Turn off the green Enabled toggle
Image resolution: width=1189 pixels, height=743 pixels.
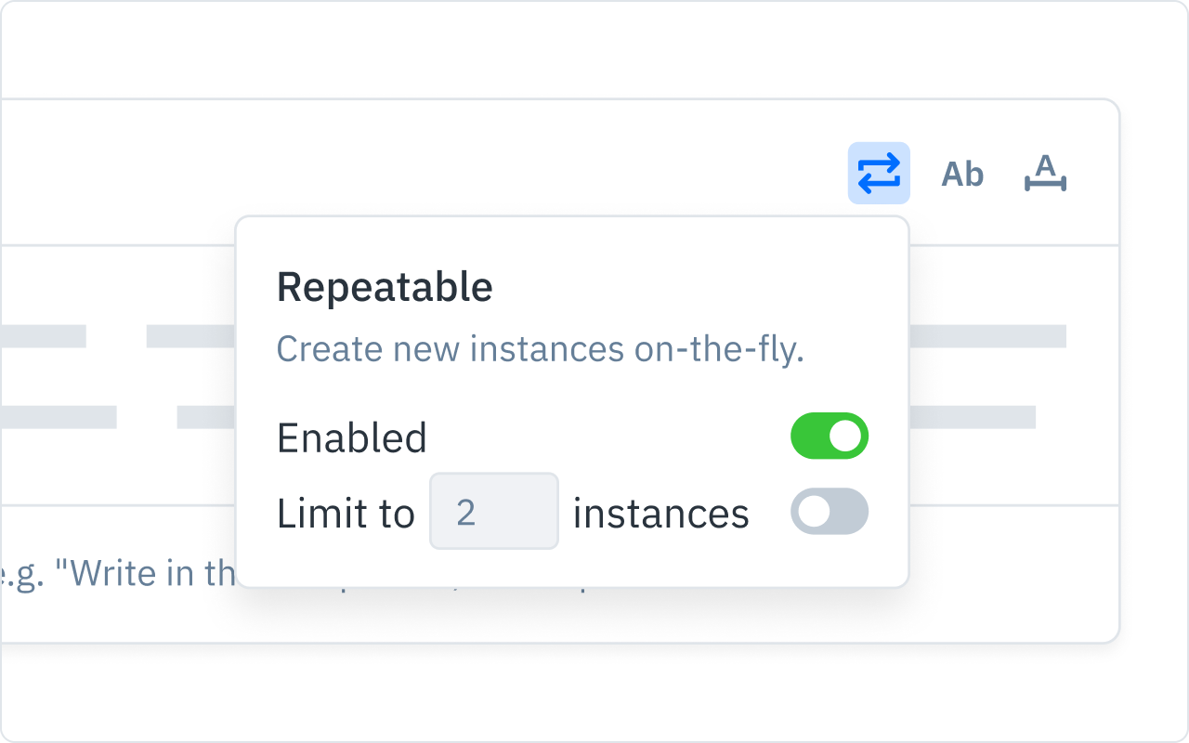[x=830, y=437]
